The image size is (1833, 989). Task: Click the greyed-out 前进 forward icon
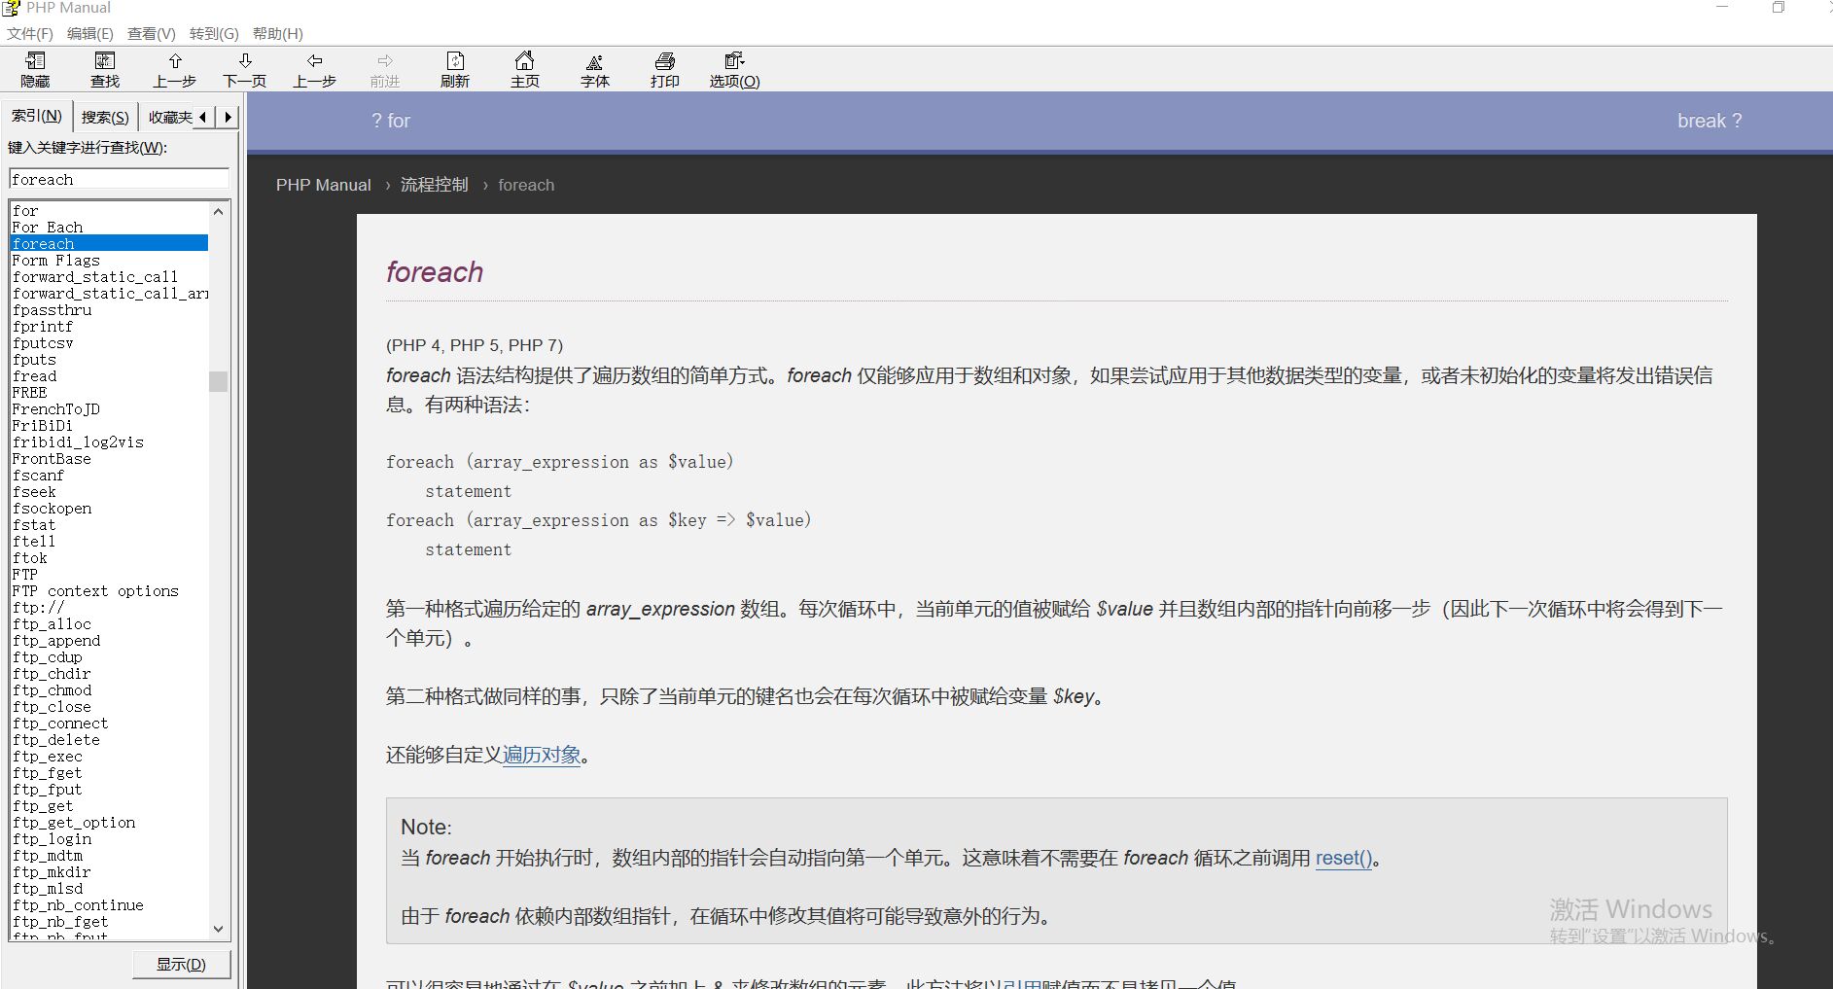tap(385, 70)
